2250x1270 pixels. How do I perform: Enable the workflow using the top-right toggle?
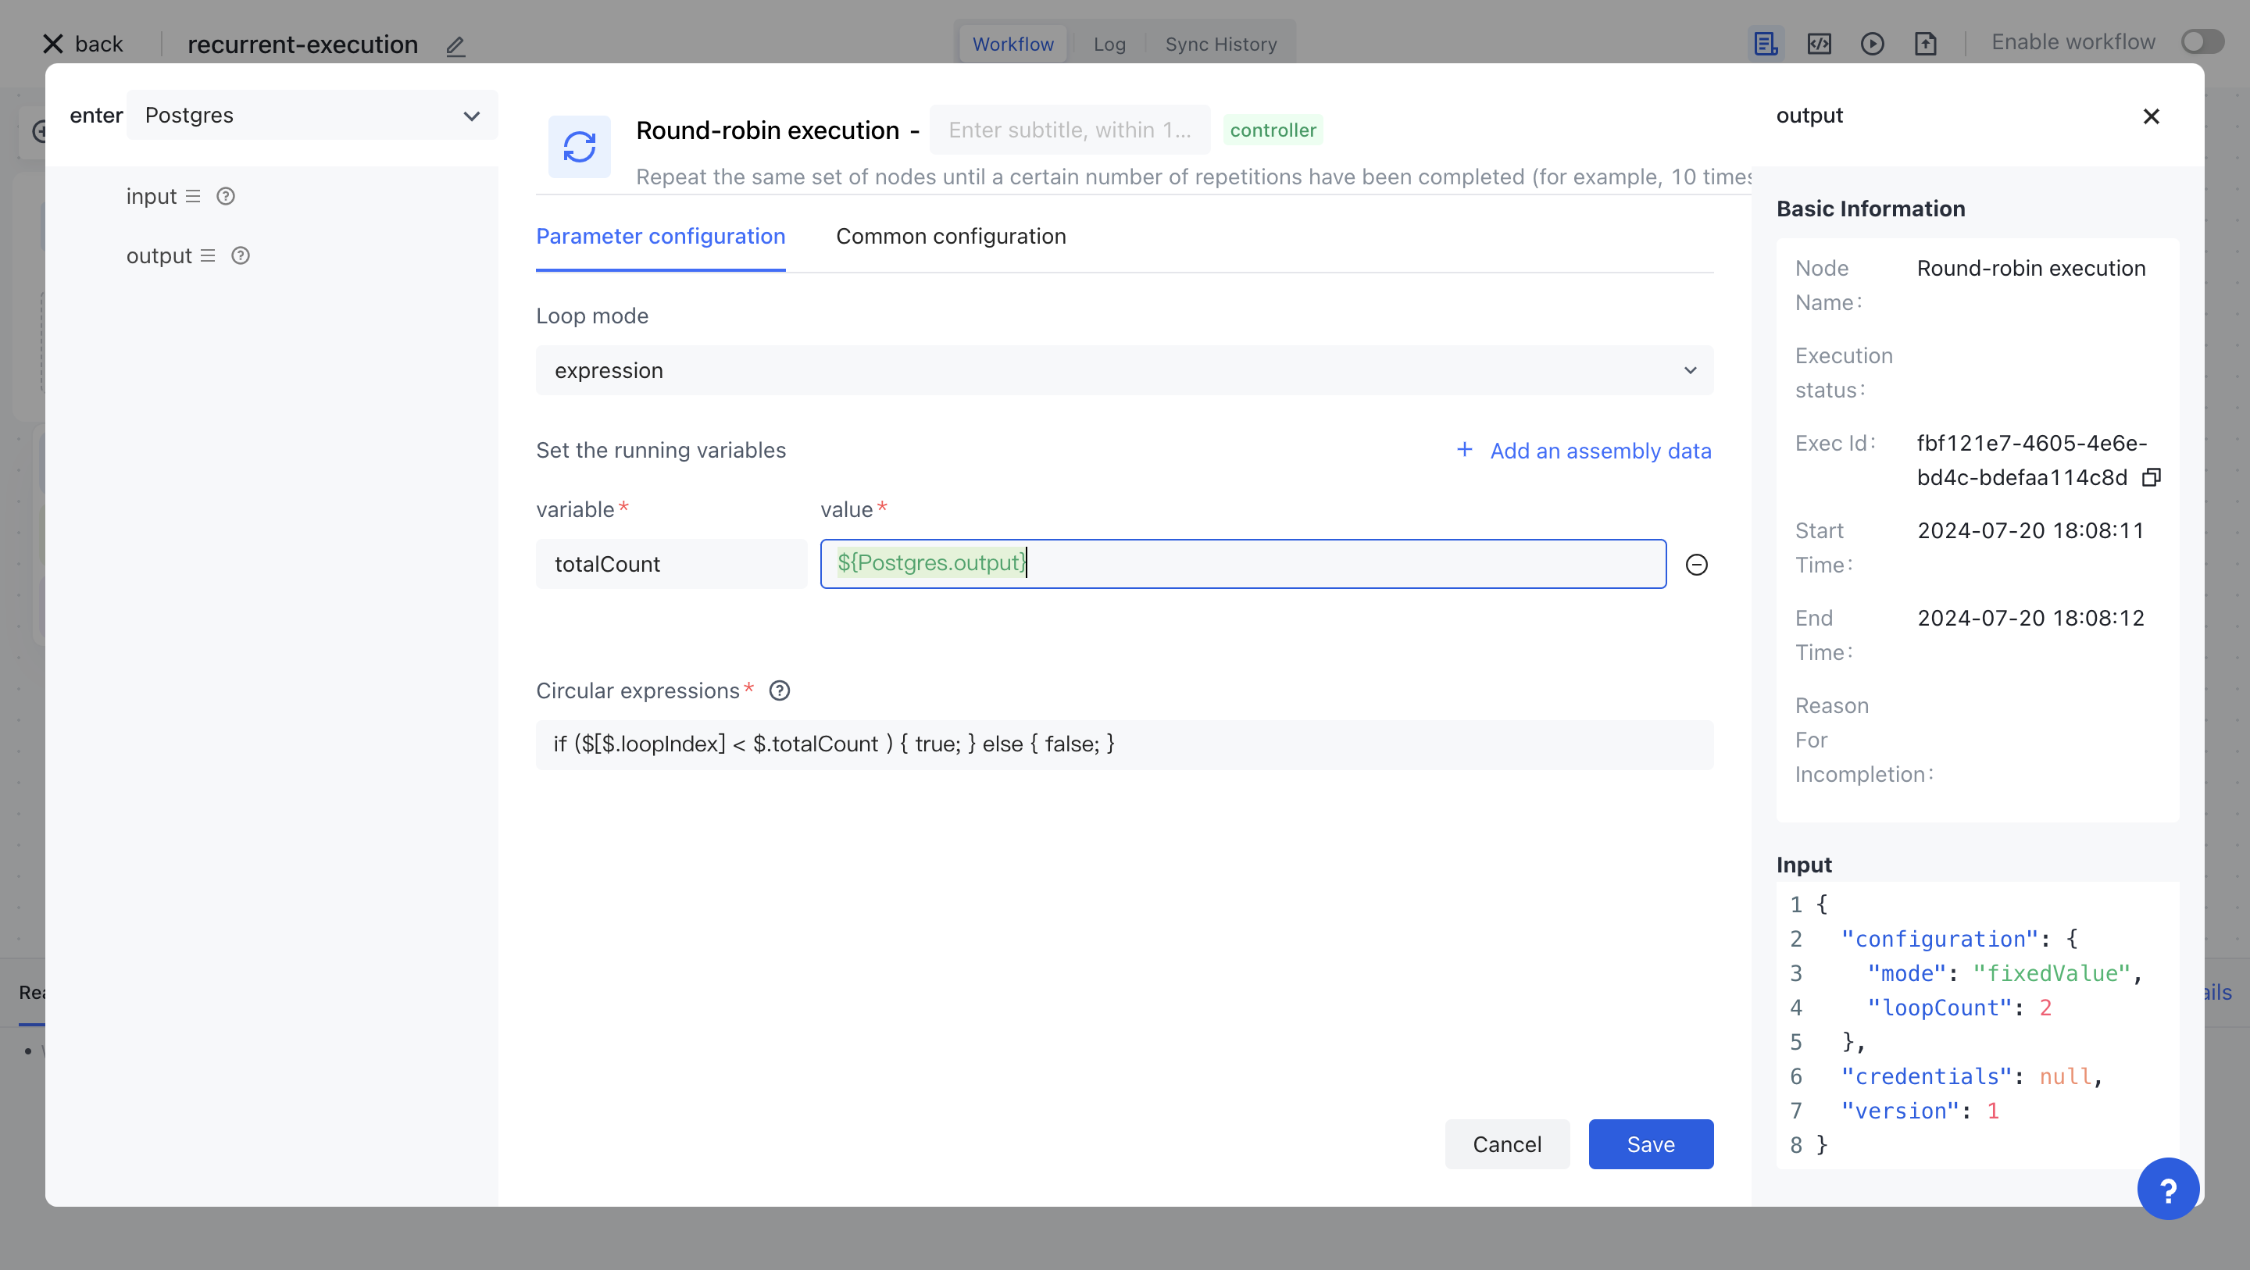coord(2201,41)
